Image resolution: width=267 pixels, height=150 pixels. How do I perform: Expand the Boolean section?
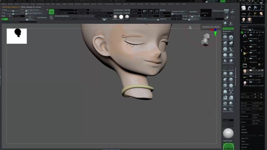tap(244, 132)
